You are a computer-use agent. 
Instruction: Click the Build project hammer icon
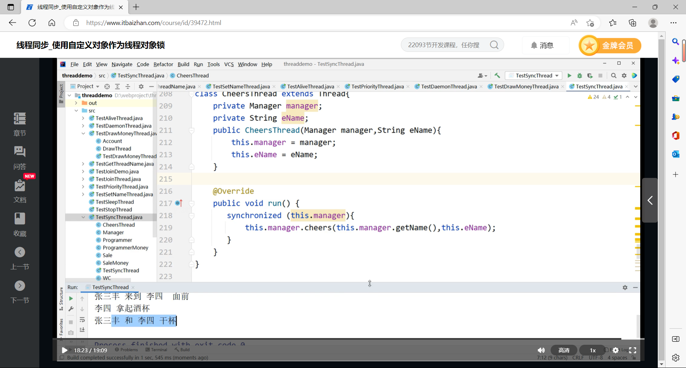tap(497, 76)
